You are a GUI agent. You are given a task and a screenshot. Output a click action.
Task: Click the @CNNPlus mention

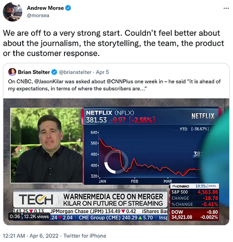120,82
